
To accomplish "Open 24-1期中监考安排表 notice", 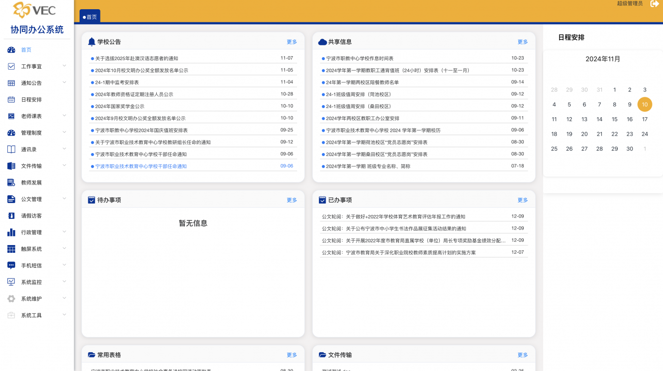I will click(117, 82).
